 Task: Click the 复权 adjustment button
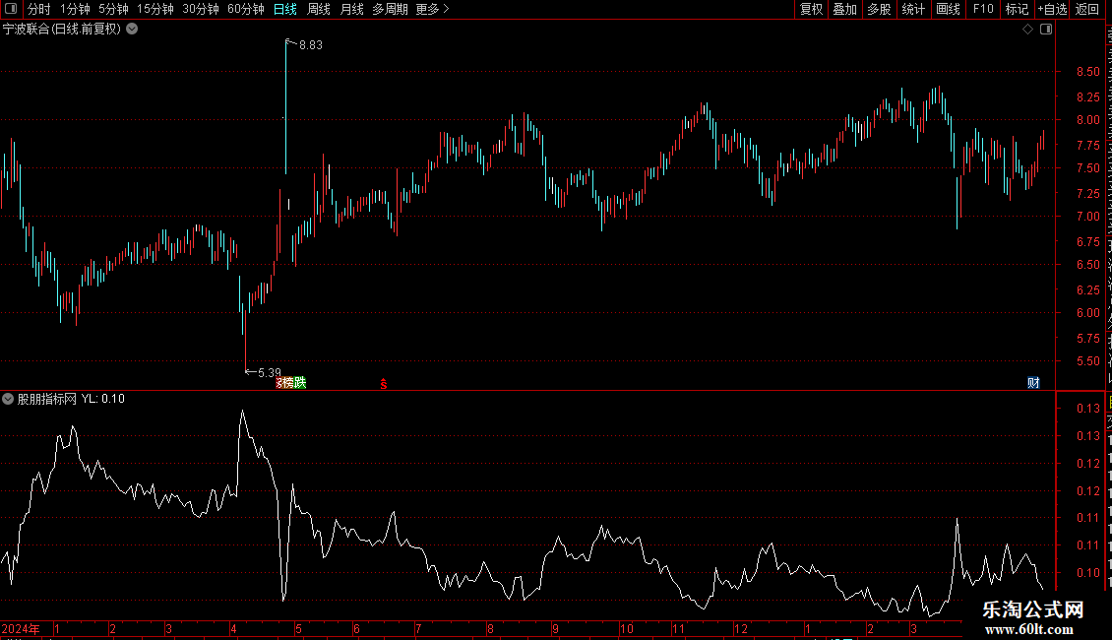coord(811,9)
